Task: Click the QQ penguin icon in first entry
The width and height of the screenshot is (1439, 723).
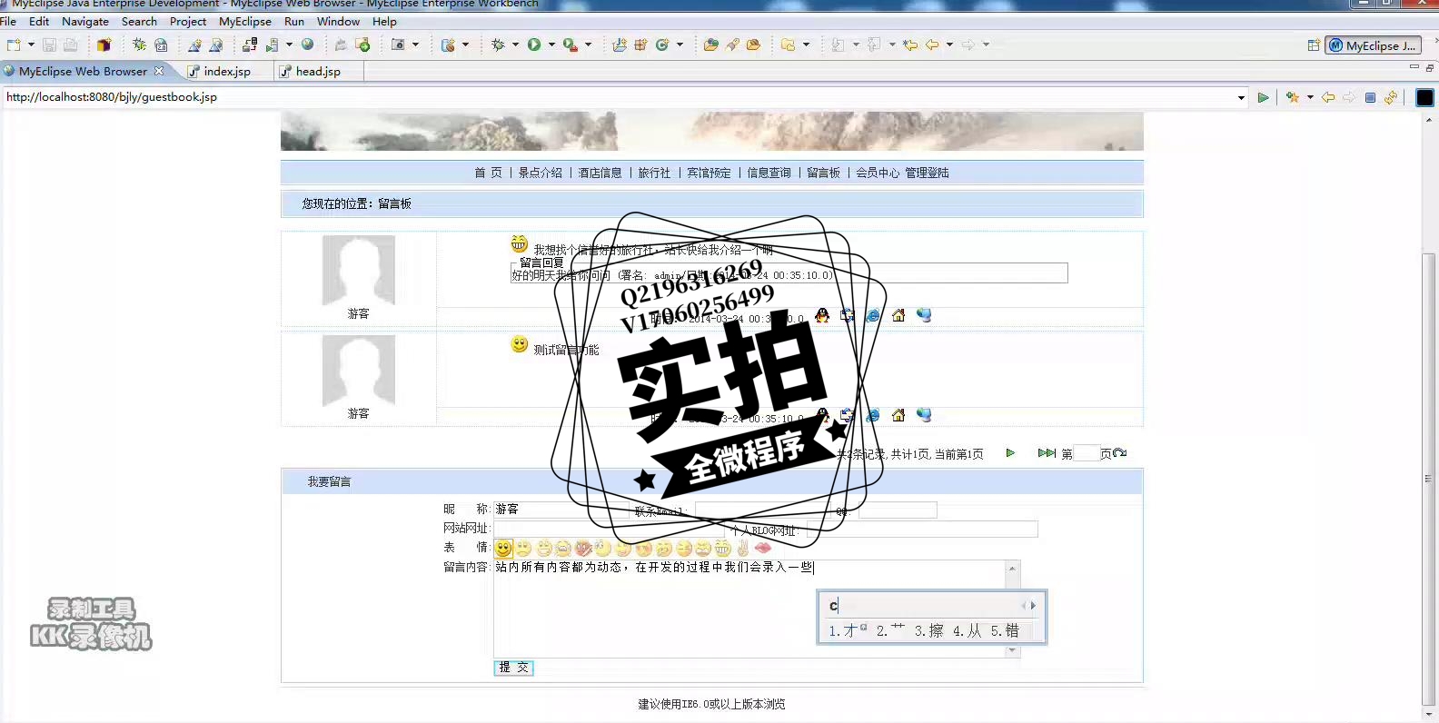Action: point(822,315)
